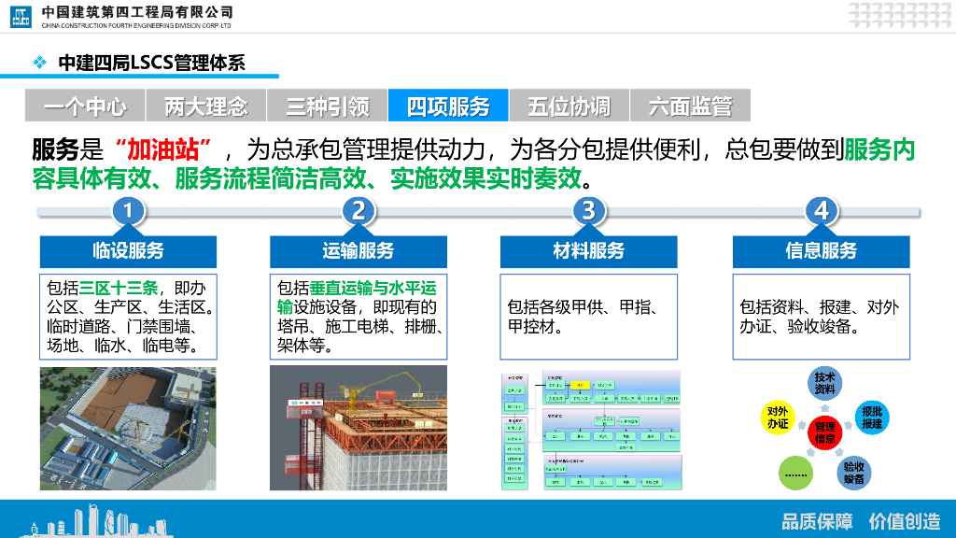Open the 三种引领 tab
Image resolution: width=956 pixels, height=538 pixels.
pyautogui.click(x=328, y=106)
